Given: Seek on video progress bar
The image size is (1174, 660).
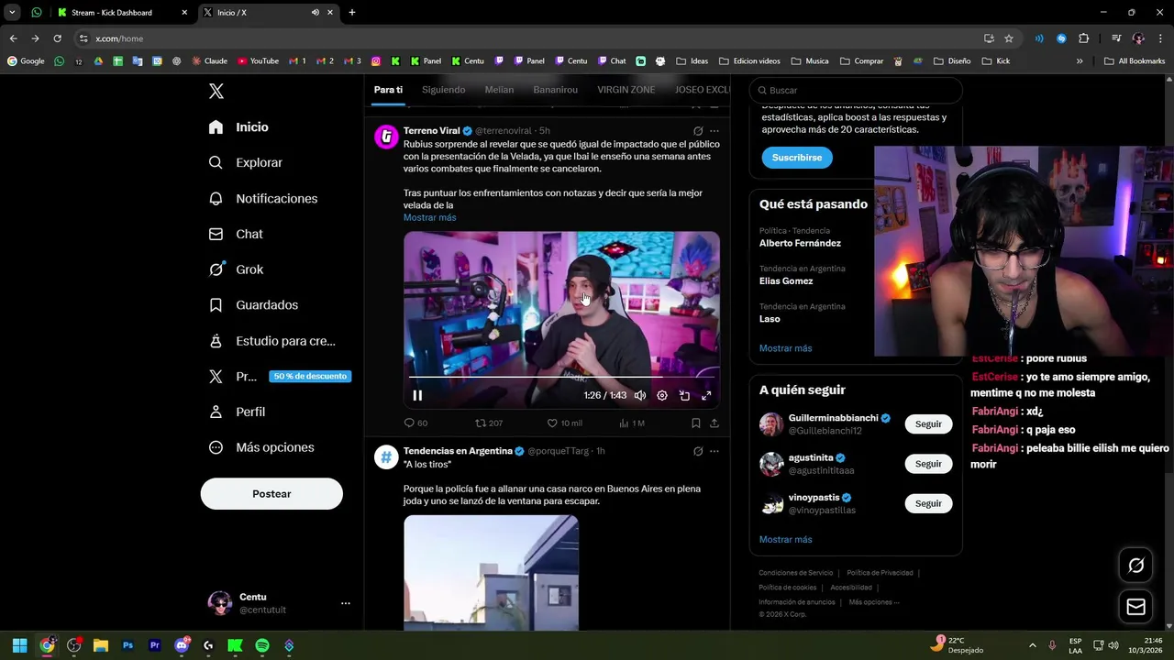Looking at the screenshot, I should 561,377.
